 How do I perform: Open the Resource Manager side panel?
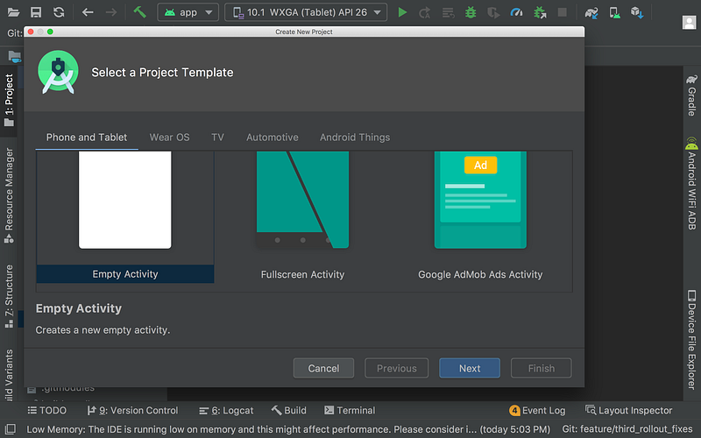pyautogui.click(x=9, y=195)
